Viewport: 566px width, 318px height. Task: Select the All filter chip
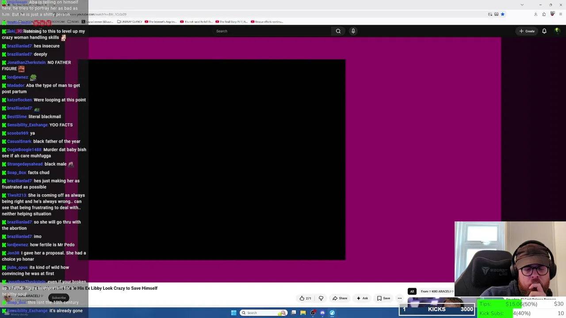pos(412,291)
